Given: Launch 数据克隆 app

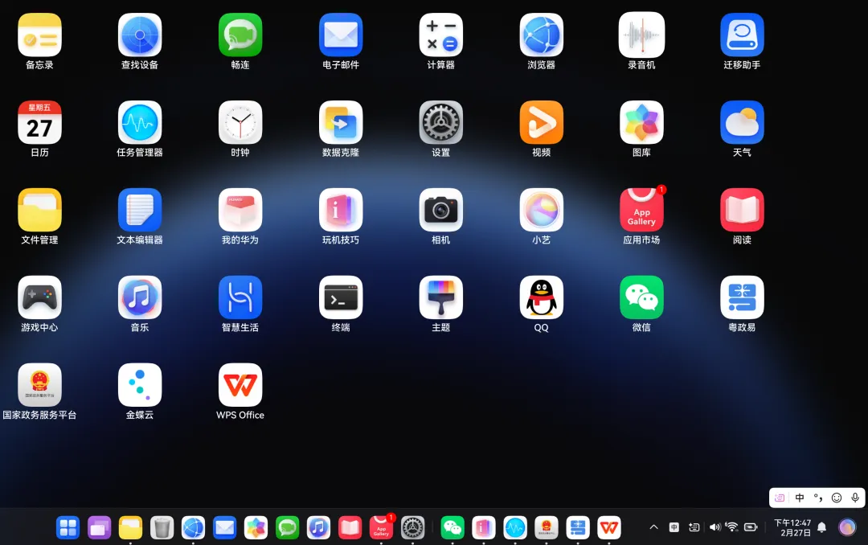Looking at the screenshot, I should (x=341, y=122).
